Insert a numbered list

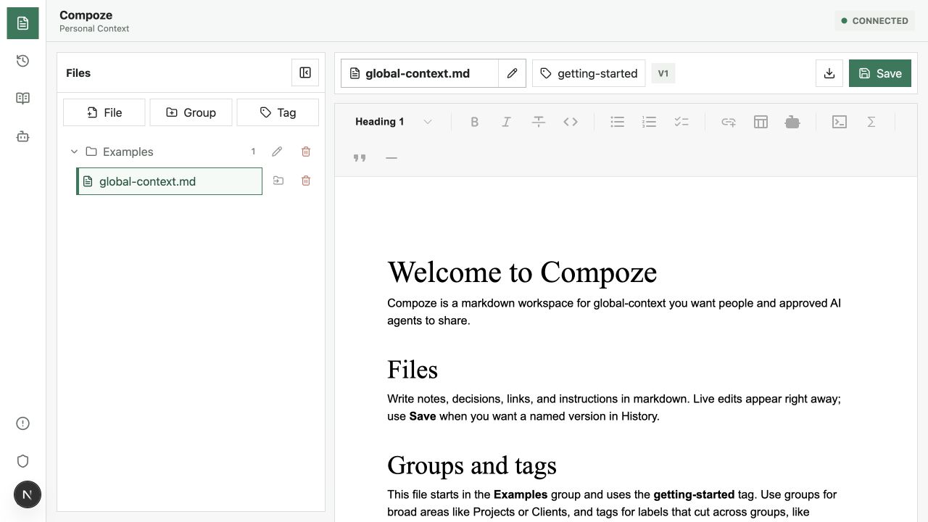click(649, 122)
